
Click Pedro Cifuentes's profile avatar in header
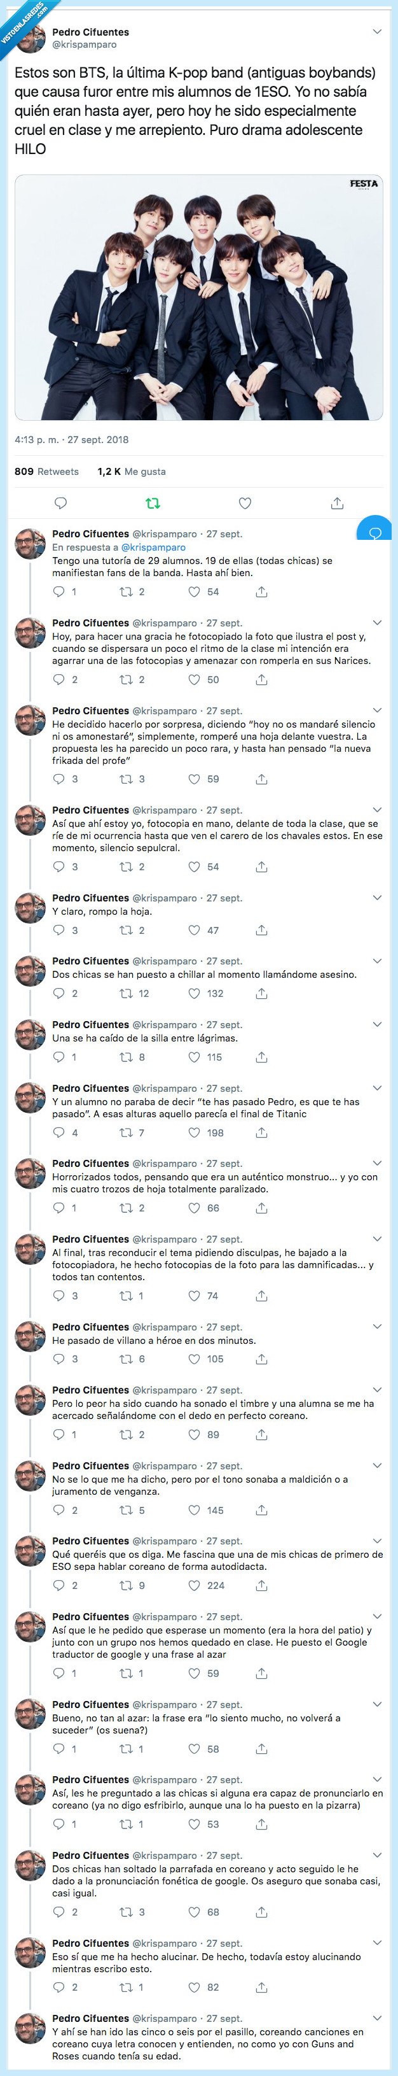(30, 38)
